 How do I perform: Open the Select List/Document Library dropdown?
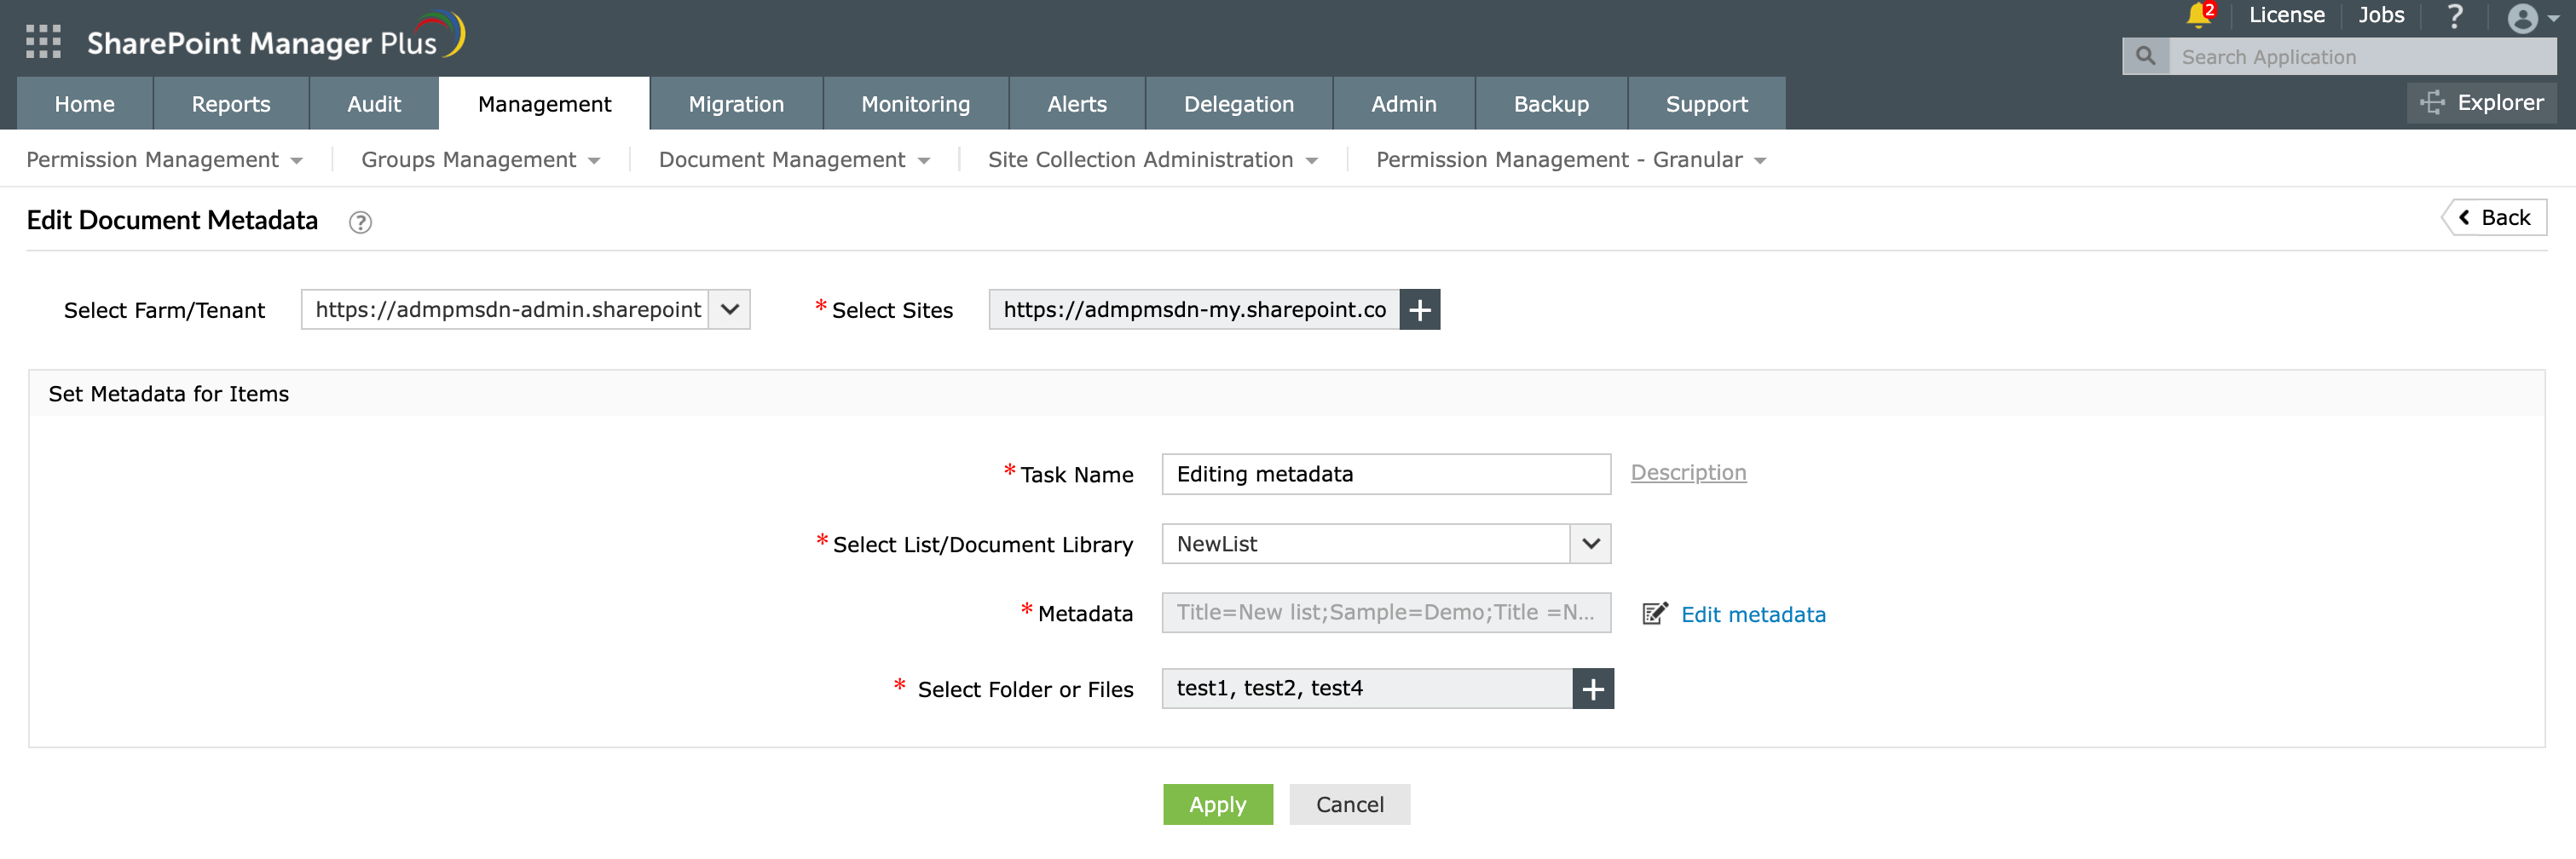pos(1386,544)
